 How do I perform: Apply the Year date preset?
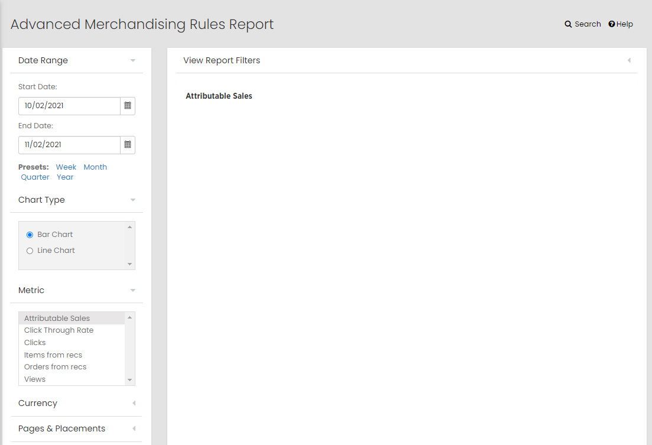pos(65,177)
